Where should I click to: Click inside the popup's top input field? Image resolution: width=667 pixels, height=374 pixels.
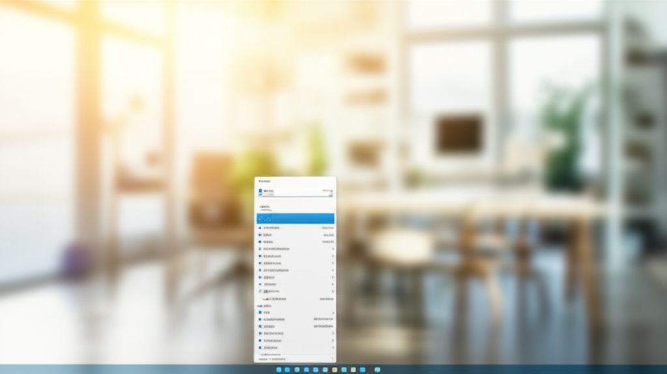(x=293, y=194)
